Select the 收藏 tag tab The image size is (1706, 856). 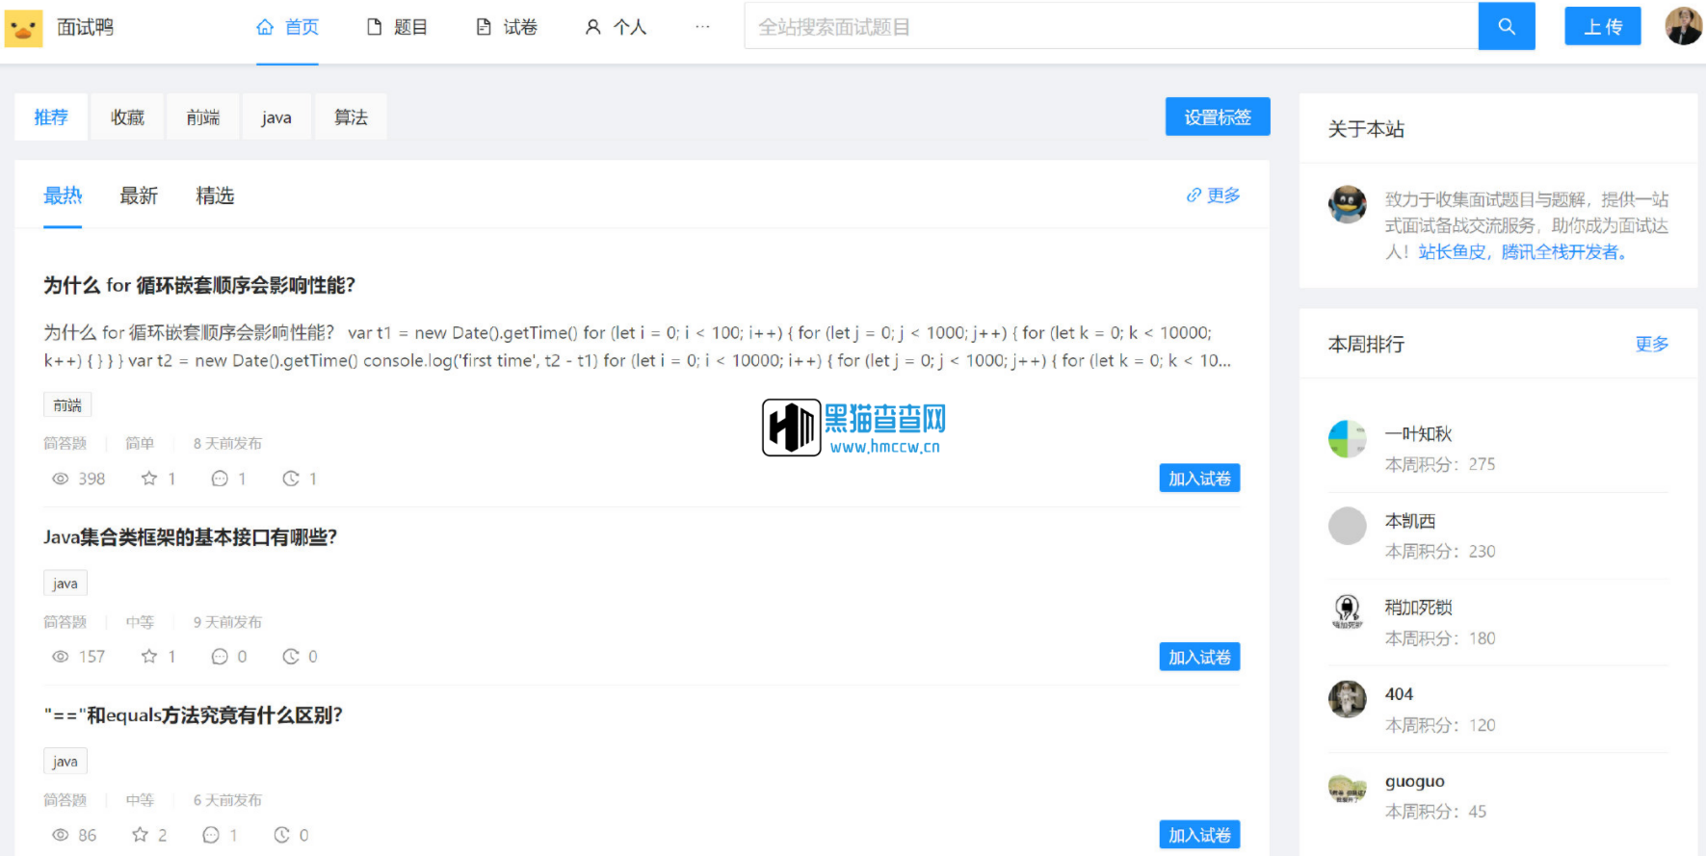click(x=127, y=117)
